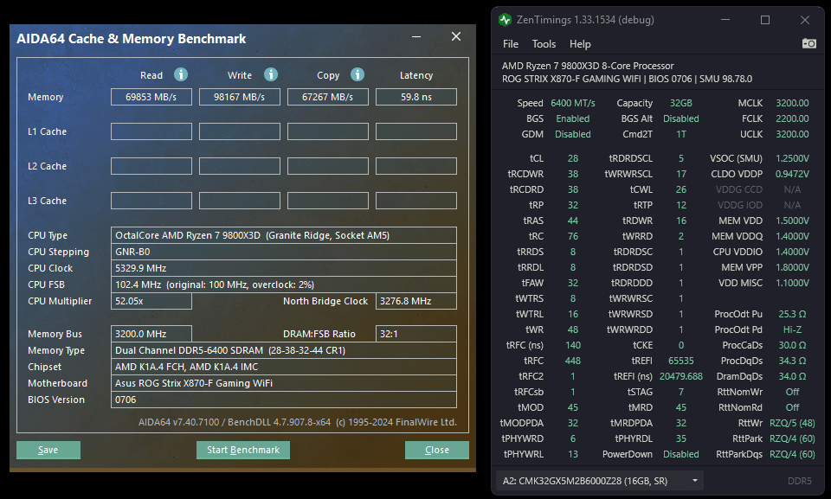Click the Memory Read field 69853 MB/s
The image size is (831, 499).
[x=151, y=97]
